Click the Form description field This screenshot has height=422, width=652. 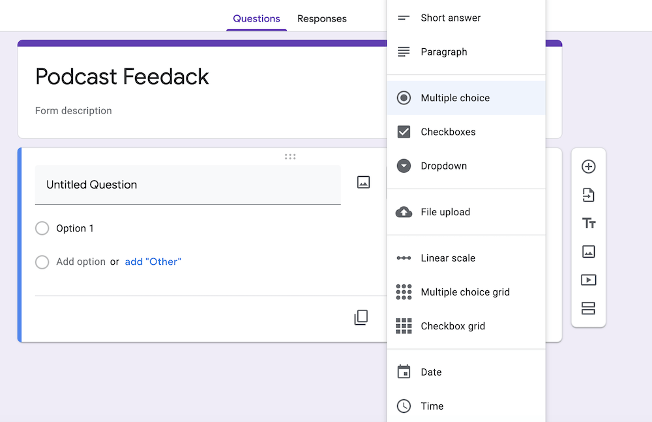pyautogui.click(x=73, y=110)
